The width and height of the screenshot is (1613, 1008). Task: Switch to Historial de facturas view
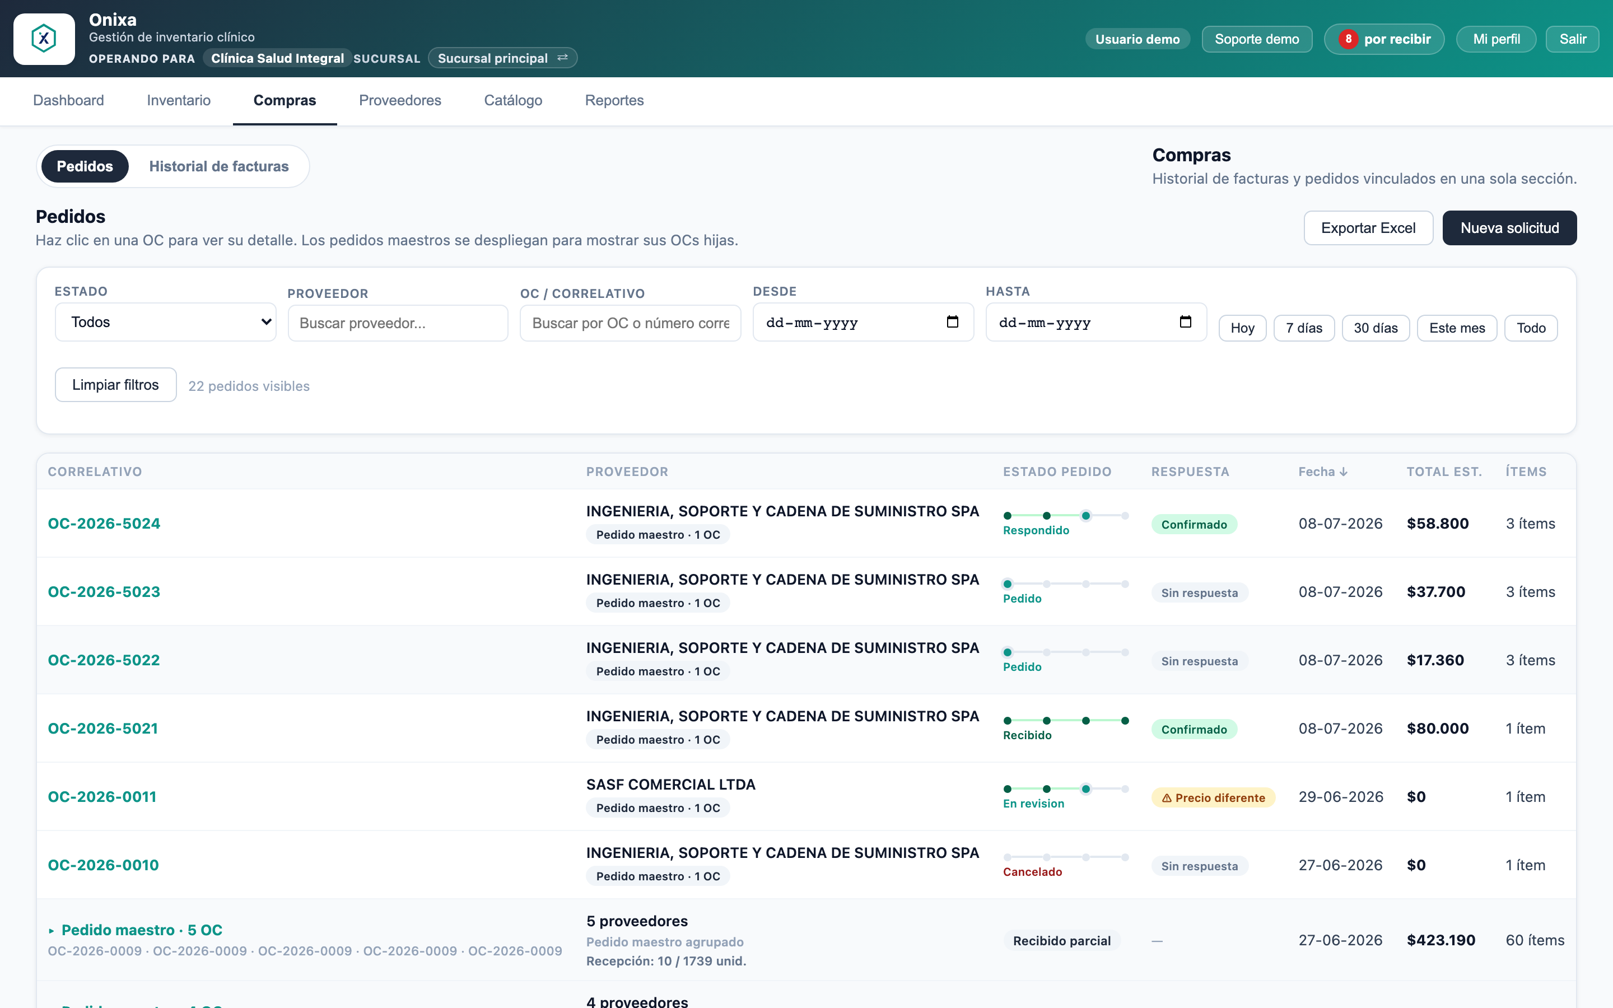click(x=218, y=167)
